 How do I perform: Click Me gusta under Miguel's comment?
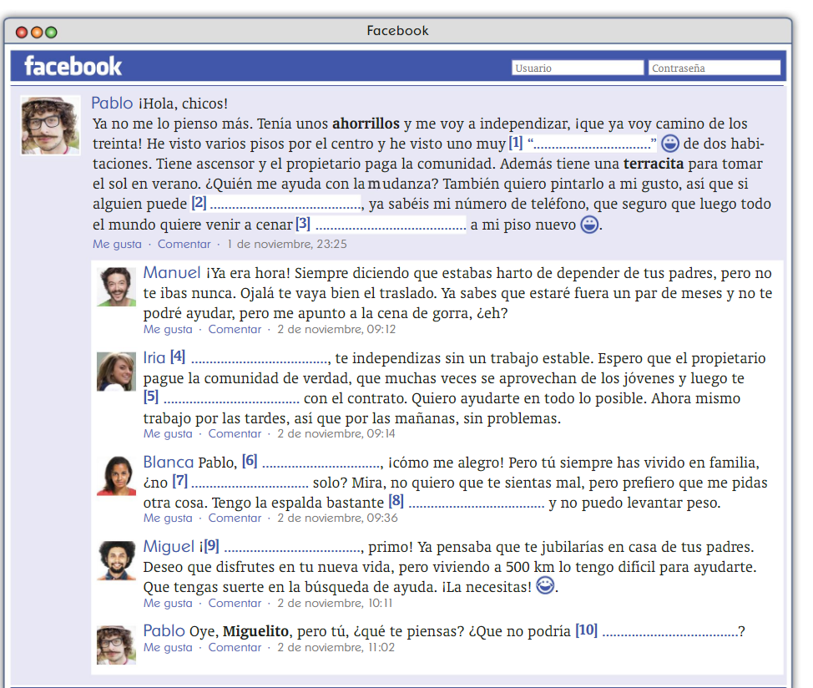click(168, 603)
